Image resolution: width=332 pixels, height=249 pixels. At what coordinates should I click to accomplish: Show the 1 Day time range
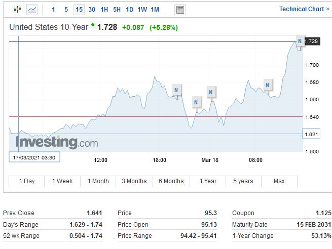[x=27, y=181]
